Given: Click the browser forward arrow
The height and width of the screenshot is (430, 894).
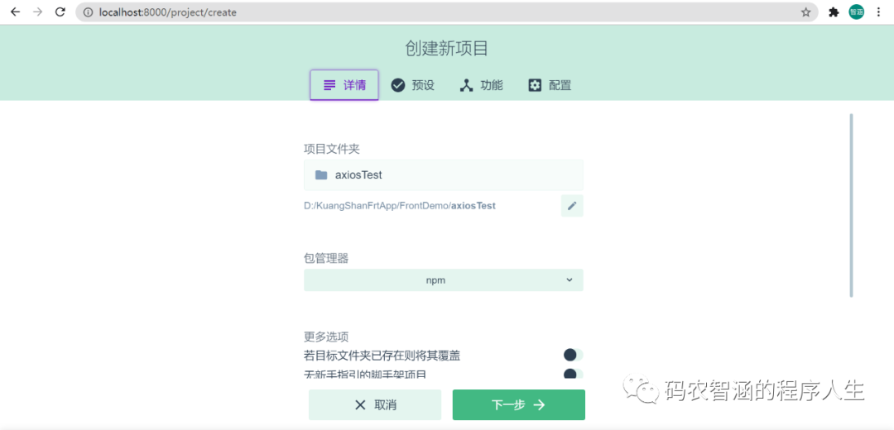Looking at the screenshot, I should point(37,12).
